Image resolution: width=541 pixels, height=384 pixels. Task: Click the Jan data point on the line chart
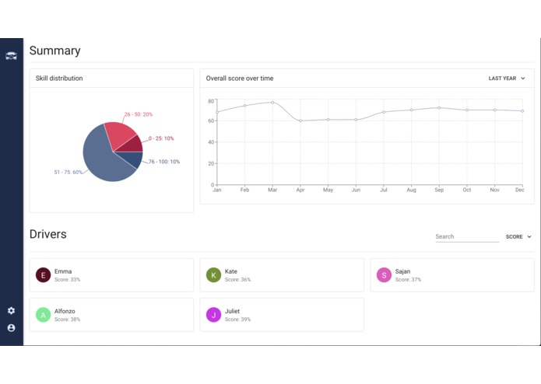(217, 112)
